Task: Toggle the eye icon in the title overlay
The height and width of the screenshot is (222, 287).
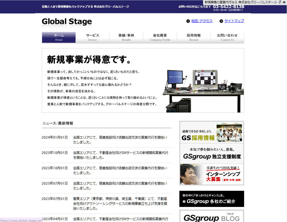Action: (284, 2)
